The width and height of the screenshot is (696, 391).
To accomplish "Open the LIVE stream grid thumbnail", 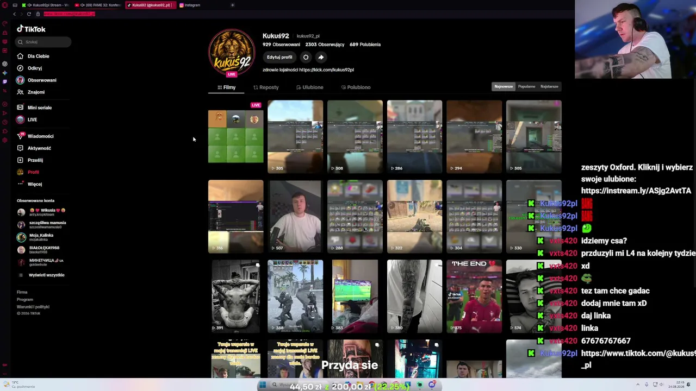I will [235, 136].
